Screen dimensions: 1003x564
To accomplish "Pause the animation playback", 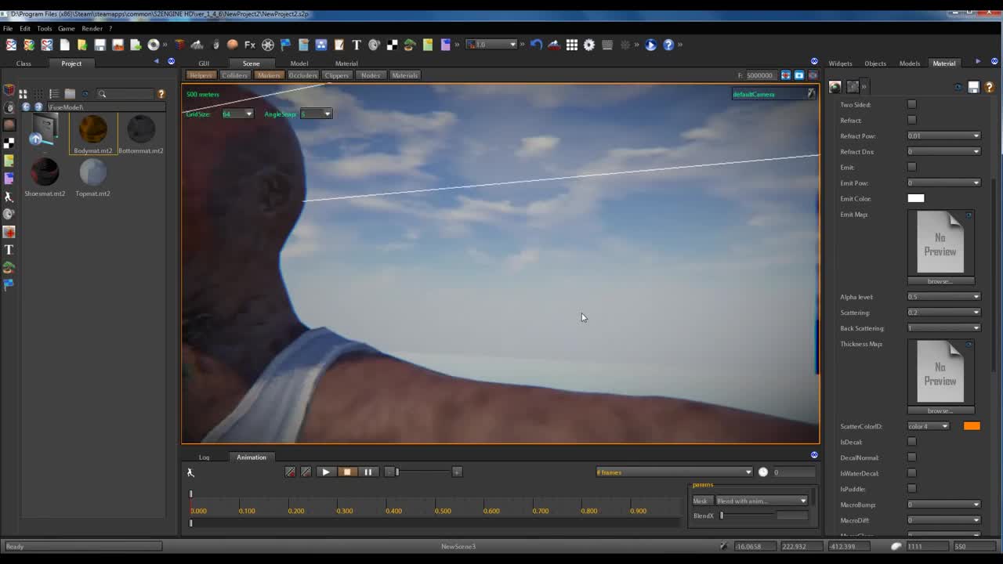I will (x=368, y=472).
